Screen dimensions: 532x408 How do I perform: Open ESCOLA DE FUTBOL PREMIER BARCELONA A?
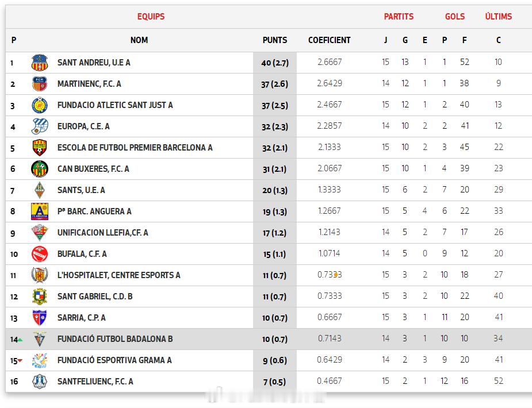click(135, 148)
